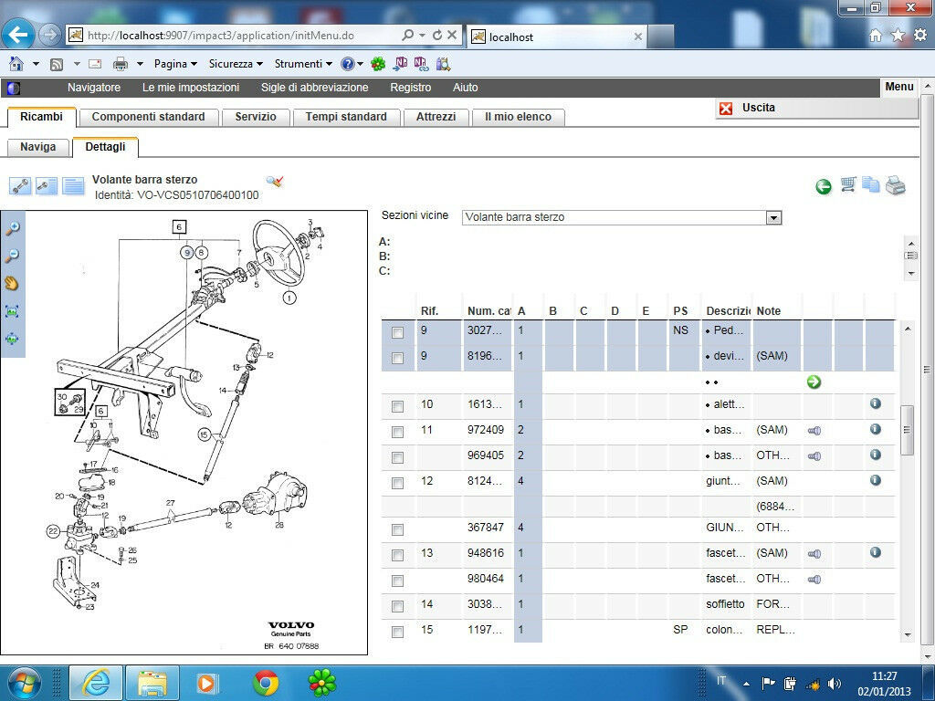Click the printer icon above parts table

(896, 185)
